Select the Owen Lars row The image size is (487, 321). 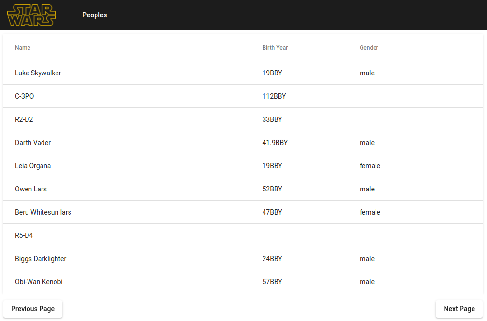pos(31,189)
